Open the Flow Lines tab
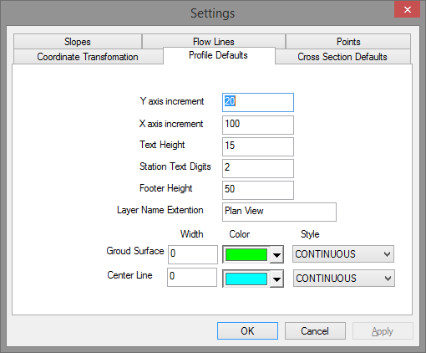The width and height of the screenshot is (426, 353). pos(214,41)
